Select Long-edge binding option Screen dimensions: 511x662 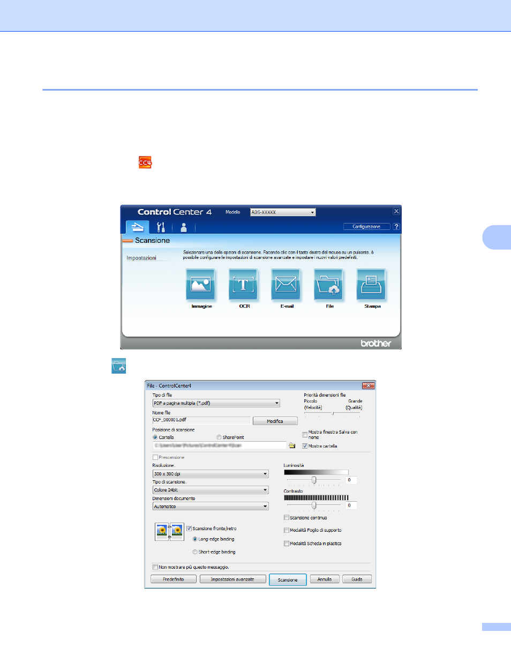[x=195, y=539]
